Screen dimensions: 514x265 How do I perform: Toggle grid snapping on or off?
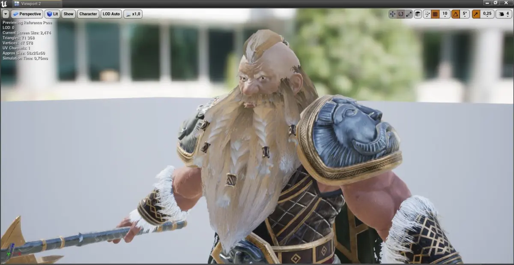point(435,14)
